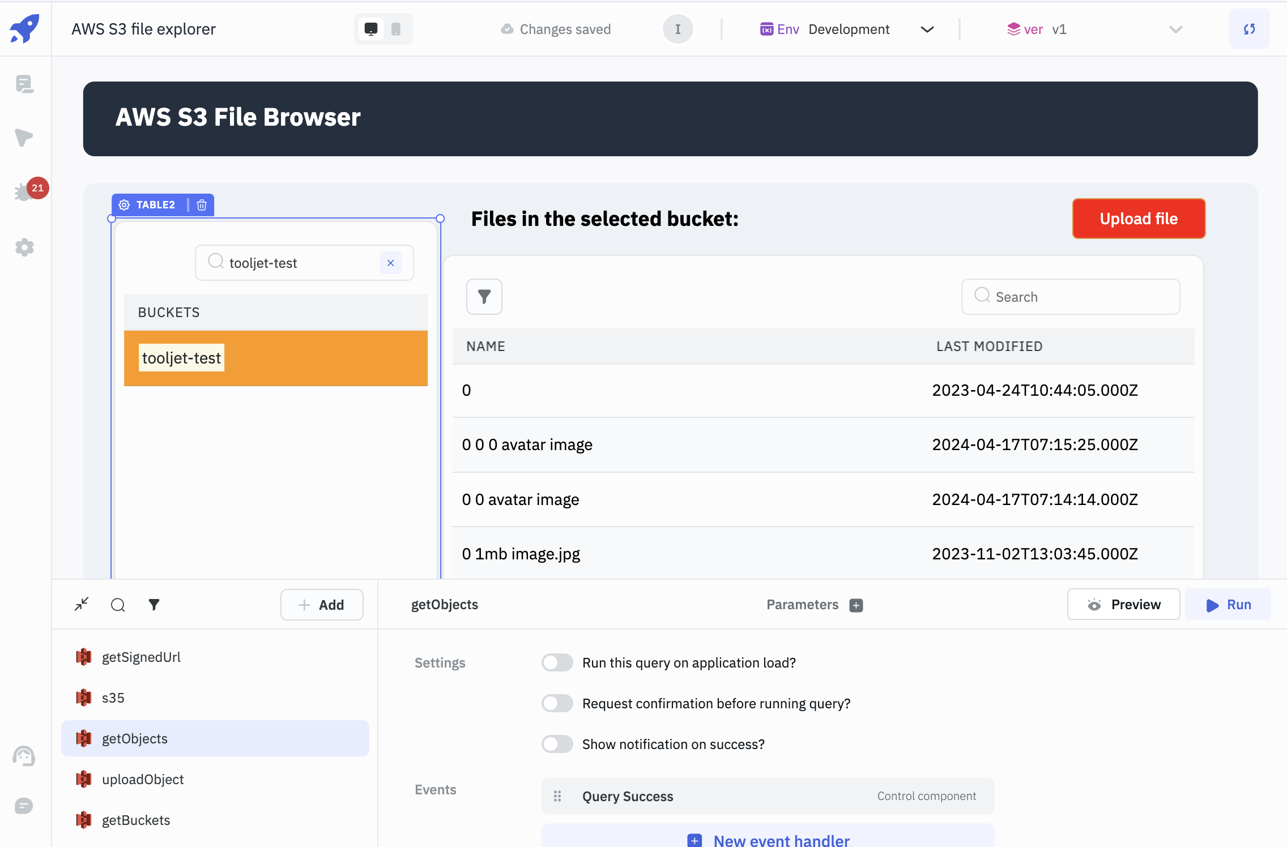Click the search icon in buckets panel
This screenshot has width=1287, height=847.
point(216,262)
